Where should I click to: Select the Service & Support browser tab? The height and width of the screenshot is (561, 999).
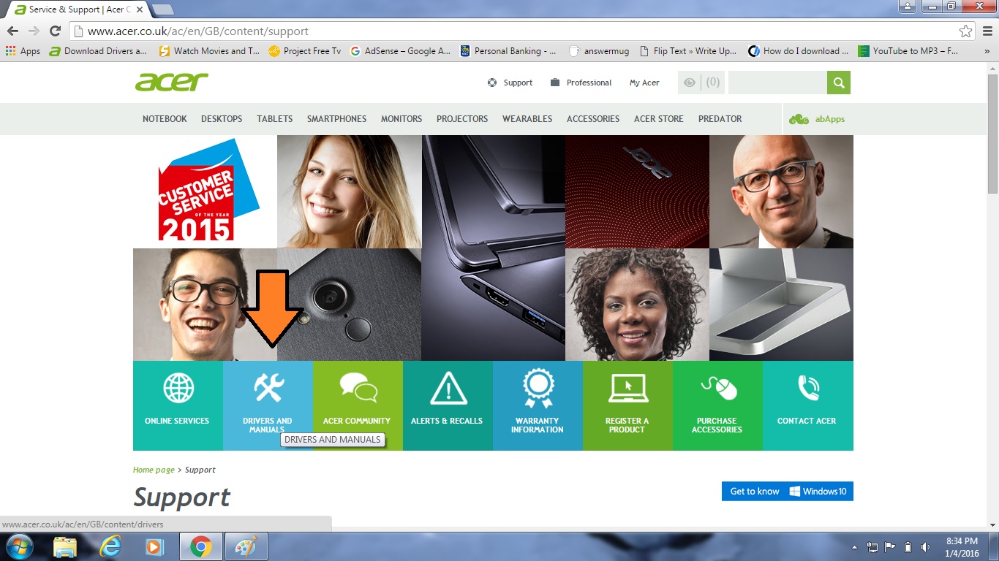[x=78, y=9]
